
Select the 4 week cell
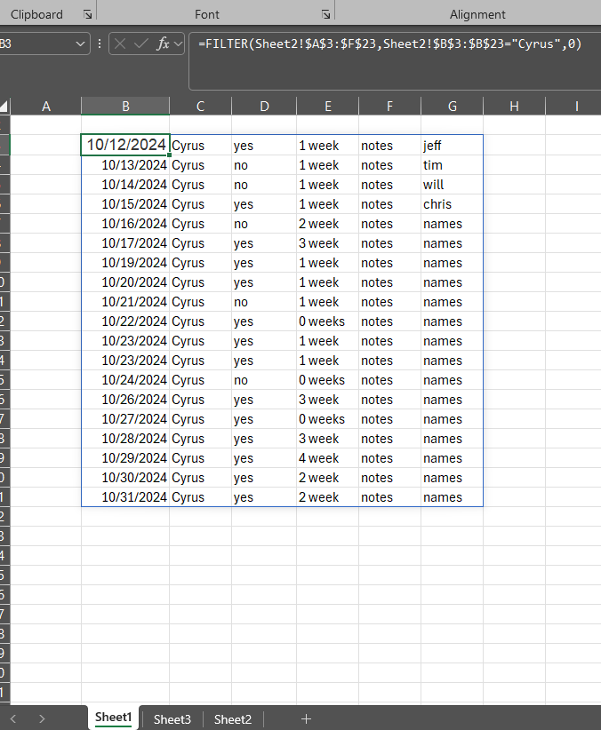[327, 458]
